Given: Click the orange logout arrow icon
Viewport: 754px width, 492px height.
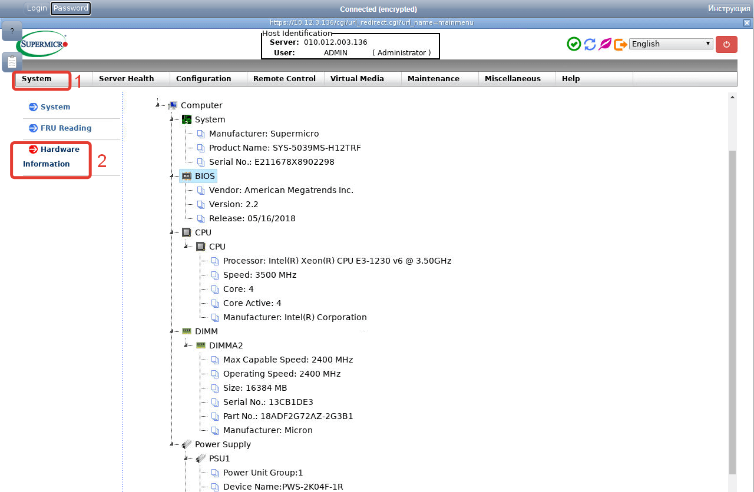Looking at the screenshot, I should click(x=620, y=44).
